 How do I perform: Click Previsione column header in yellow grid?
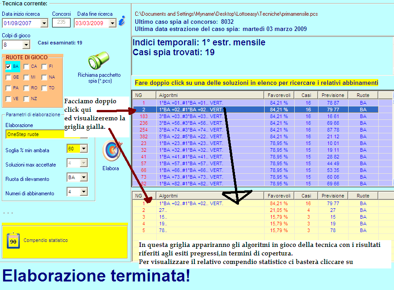(333, 196)
